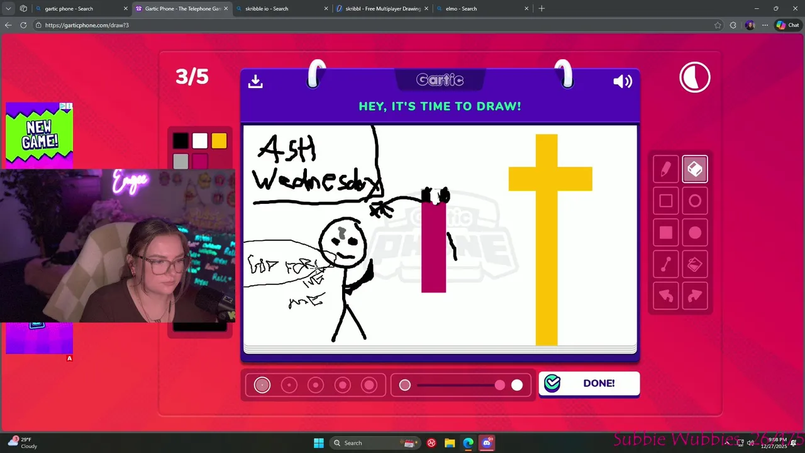Screen dimensions: 805x453
Task: Click the round countdown timer icon
Action: tap(695, 77)
